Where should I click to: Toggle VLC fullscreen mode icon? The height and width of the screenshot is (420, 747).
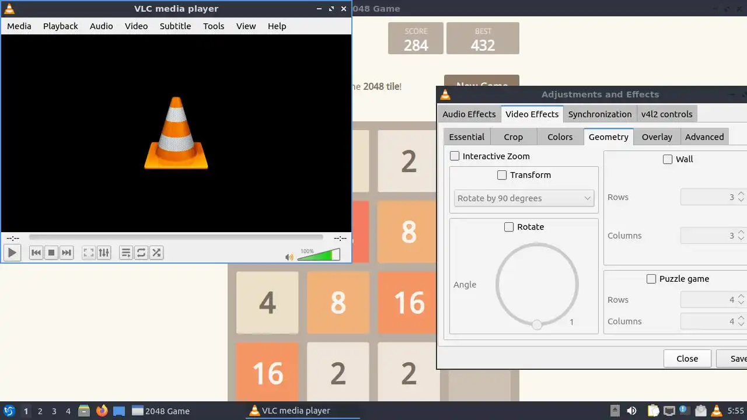[89, 253]
